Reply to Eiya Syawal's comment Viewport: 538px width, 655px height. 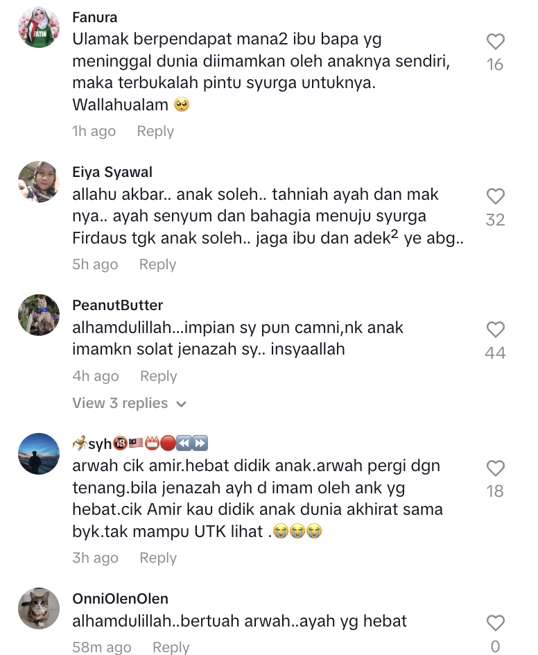coord(158,264)
